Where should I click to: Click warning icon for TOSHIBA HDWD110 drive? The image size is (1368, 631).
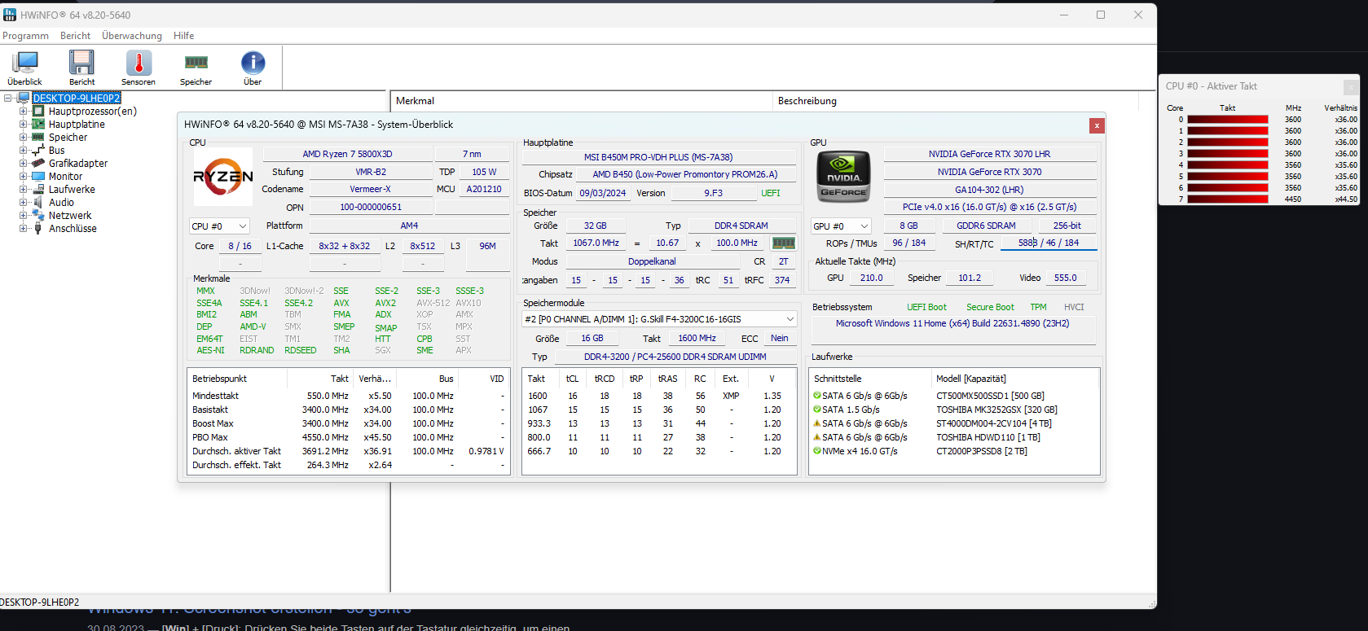tap(817, 437)
